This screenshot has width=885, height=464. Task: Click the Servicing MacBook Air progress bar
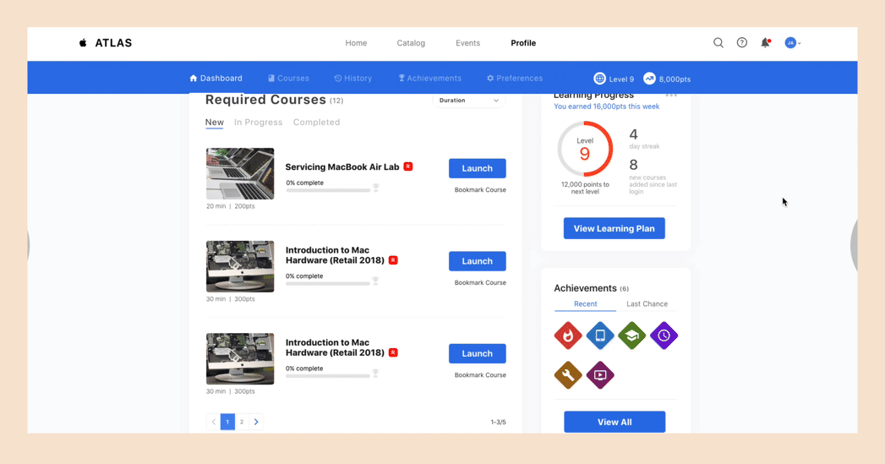point(328,190)
